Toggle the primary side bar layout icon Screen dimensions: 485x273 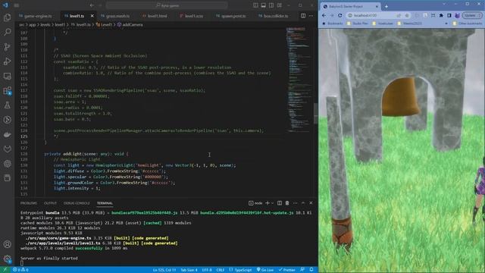[255, 5]
